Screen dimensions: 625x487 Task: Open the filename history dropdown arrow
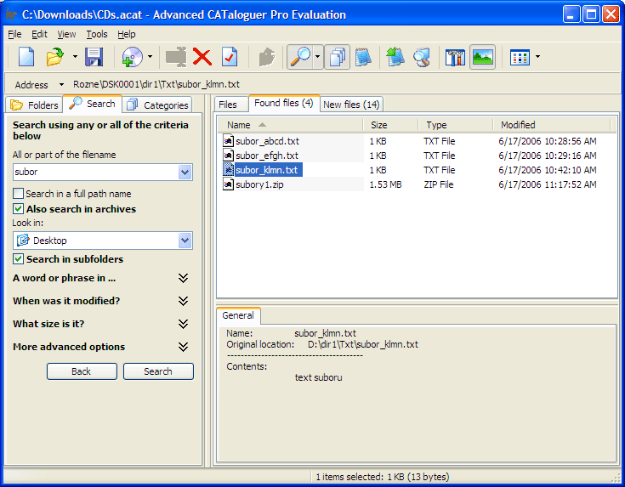click(x=185, y=173)
